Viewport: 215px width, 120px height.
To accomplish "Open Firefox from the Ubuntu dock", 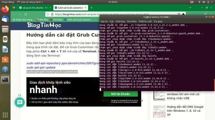I will (5, 9).
